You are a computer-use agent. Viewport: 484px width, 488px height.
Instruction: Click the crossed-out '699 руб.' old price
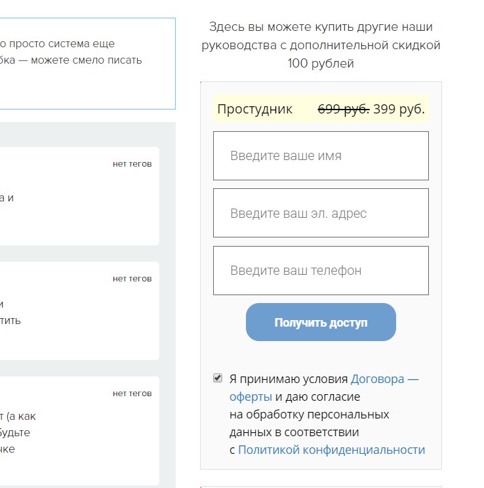tap(343, 109)
